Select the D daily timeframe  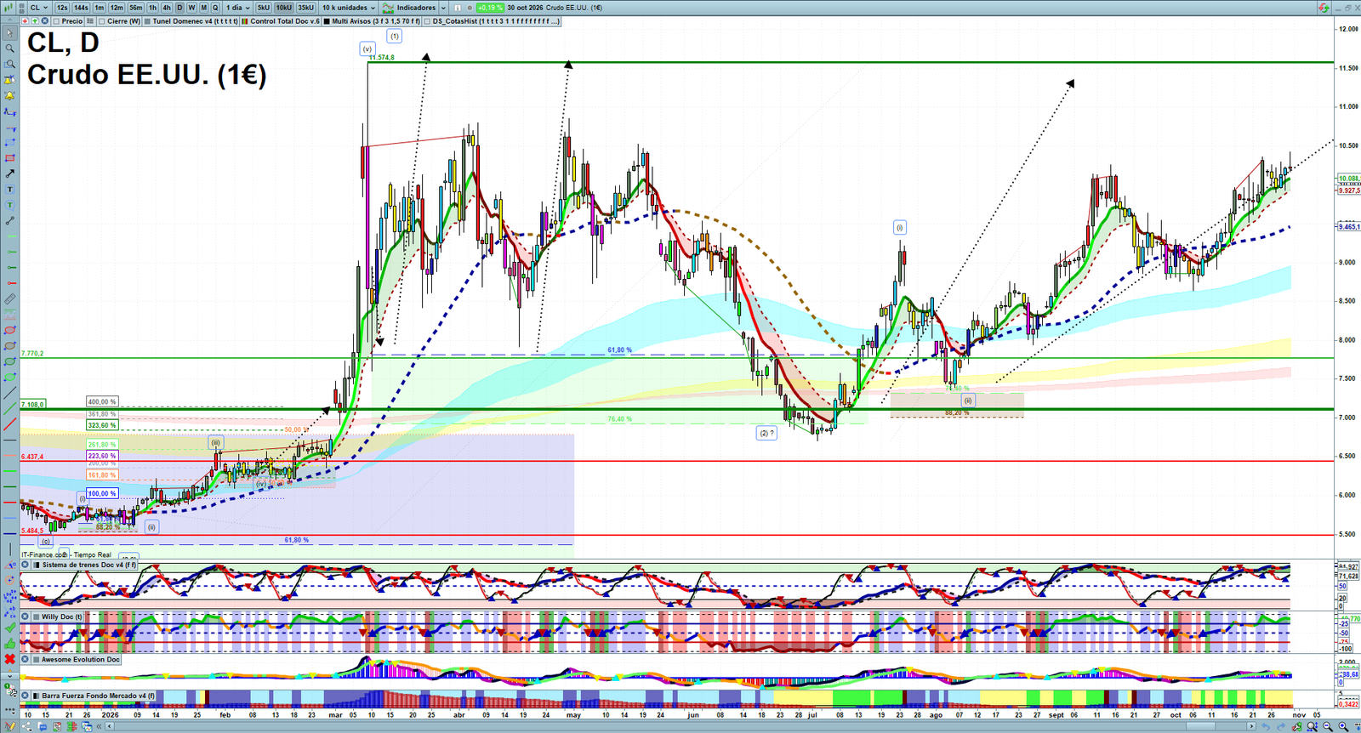coord(179,8)
